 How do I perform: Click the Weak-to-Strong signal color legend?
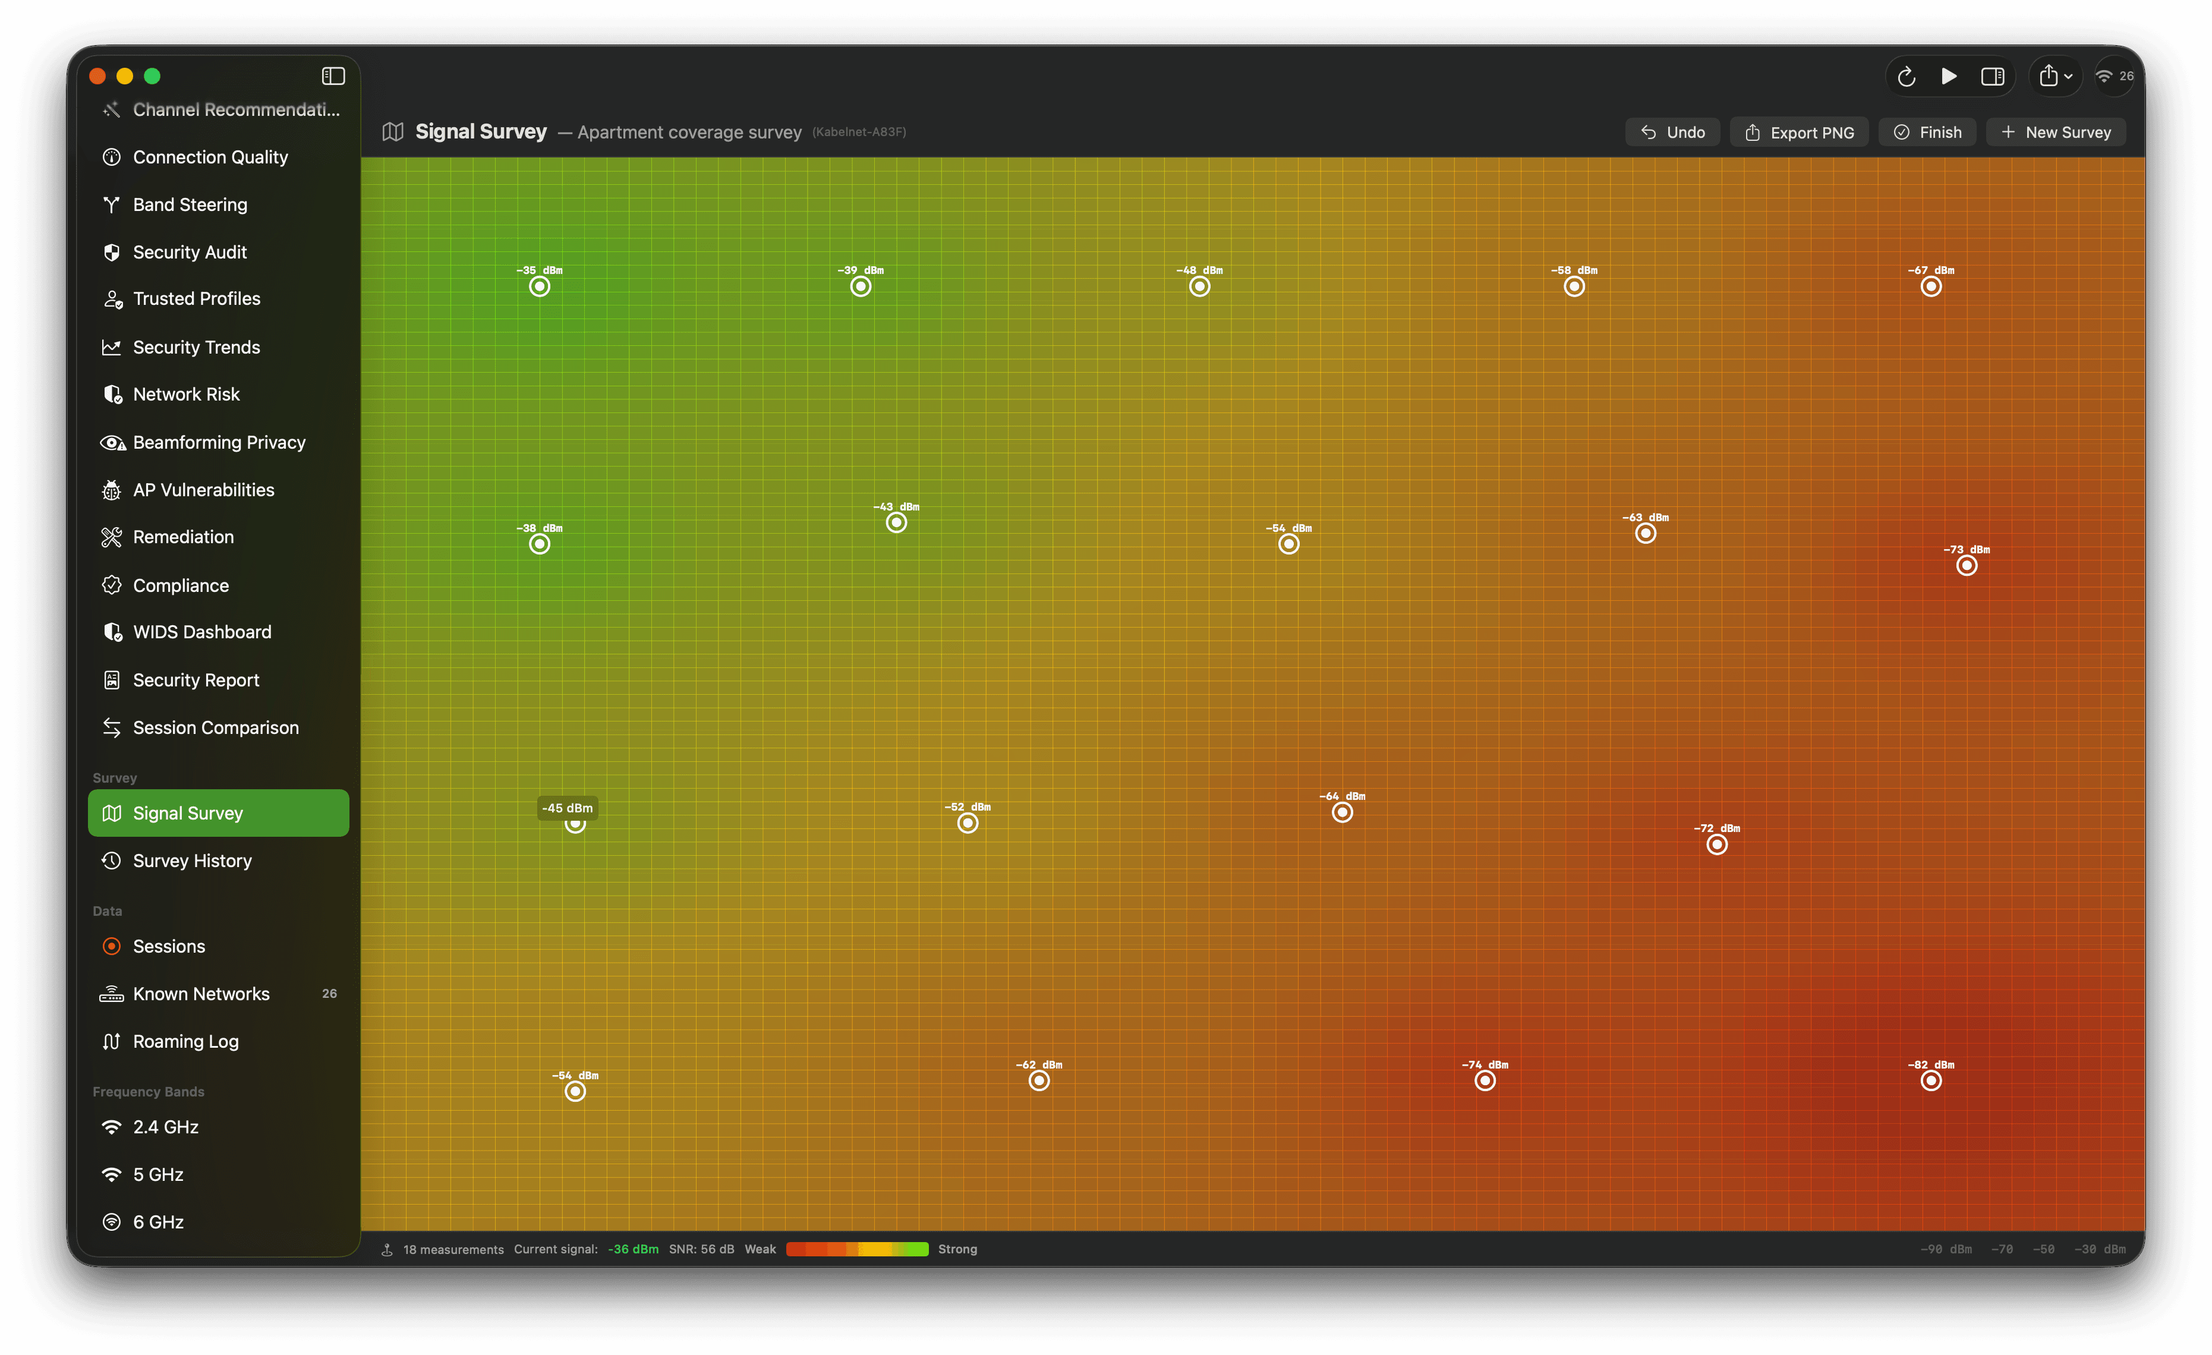click(x=858, y=1249)
